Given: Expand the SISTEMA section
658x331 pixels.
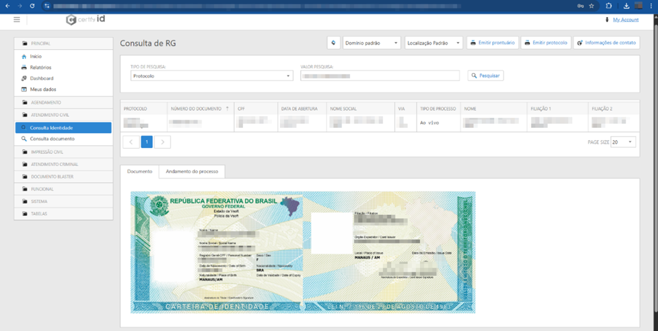Looking at the screenshot, I should (64, 201).
